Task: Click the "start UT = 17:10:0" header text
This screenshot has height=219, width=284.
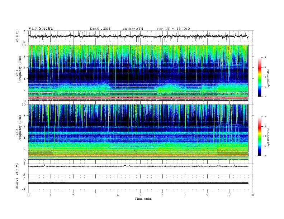Action: tap(173, 29)
